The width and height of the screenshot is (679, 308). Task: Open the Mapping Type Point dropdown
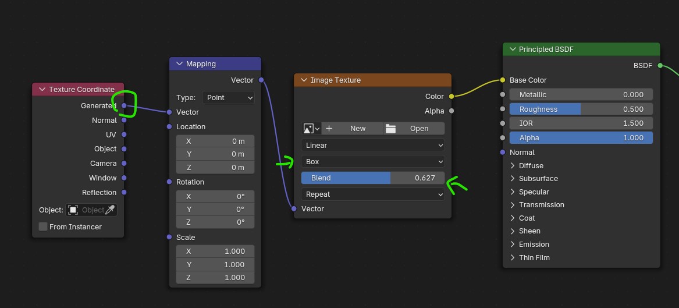click(228, 97)
